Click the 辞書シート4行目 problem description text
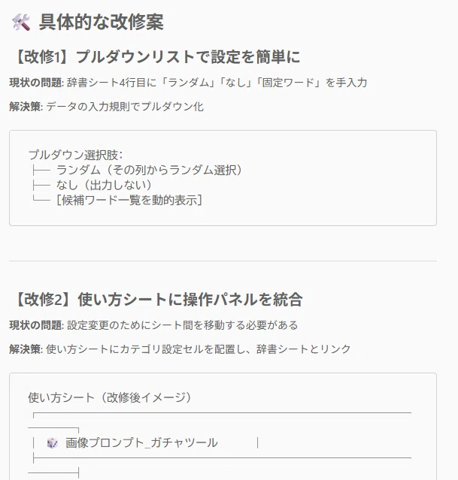 tap(217, 83)
